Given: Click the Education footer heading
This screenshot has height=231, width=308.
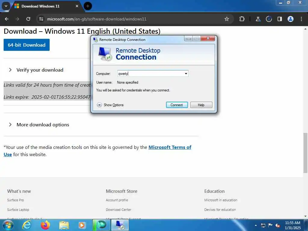Looking at the screenshot, I should point(214,191).
